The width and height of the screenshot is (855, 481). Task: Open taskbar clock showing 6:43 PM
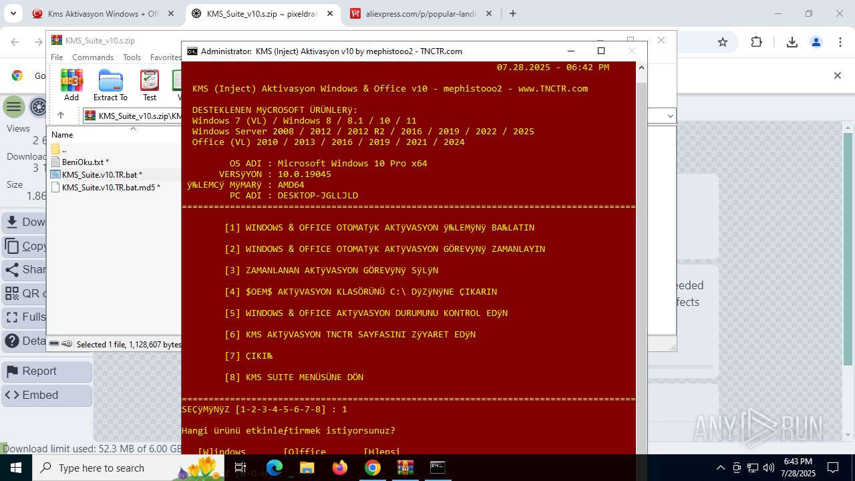[798, 468]
